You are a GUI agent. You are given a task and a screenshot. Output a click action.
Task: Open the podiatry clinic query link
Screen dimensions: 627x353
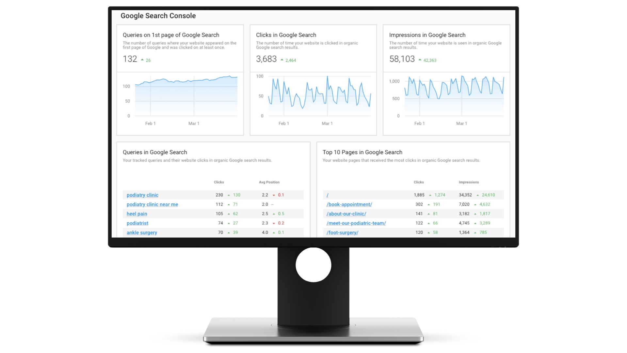tap(142, 195)
